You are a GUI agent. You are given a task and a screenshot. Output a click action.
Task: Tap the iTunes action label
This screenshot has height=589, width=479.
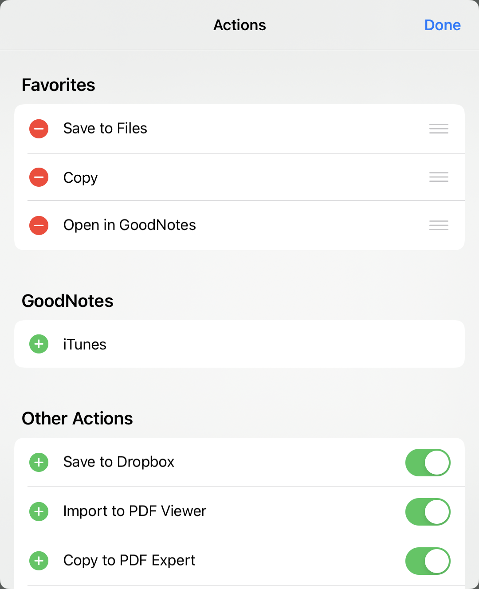coord(85,345)
